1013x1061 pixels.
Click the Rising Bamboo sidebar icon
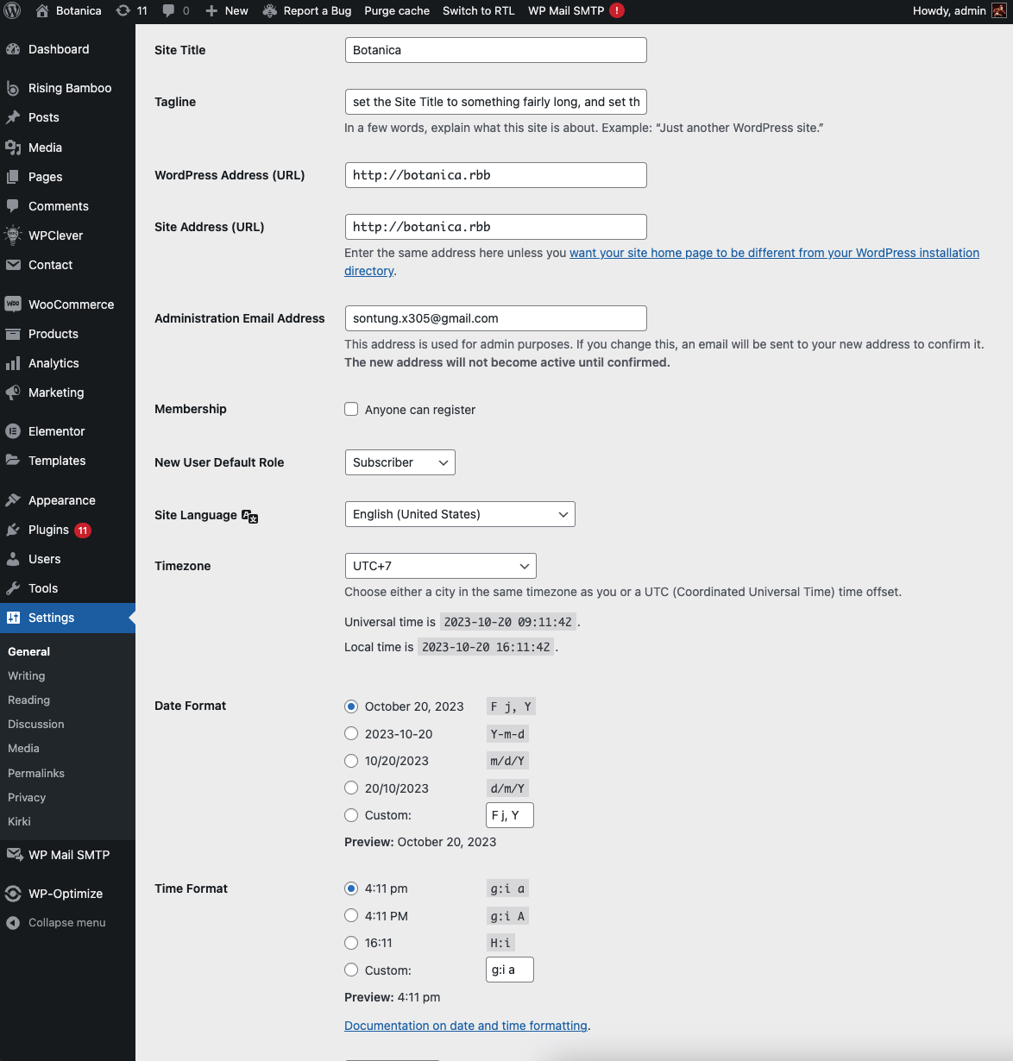pyautogui.click(x=13, y=88)
